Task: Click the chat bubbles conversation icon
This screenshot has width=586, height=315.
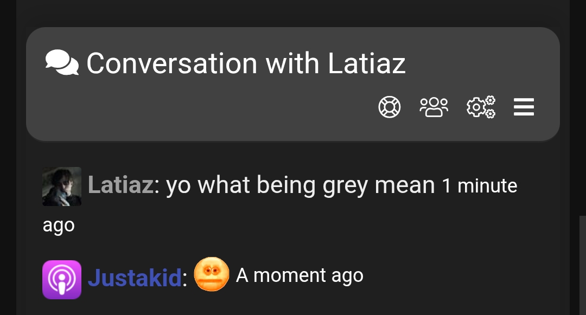Action: pos(62,63)
